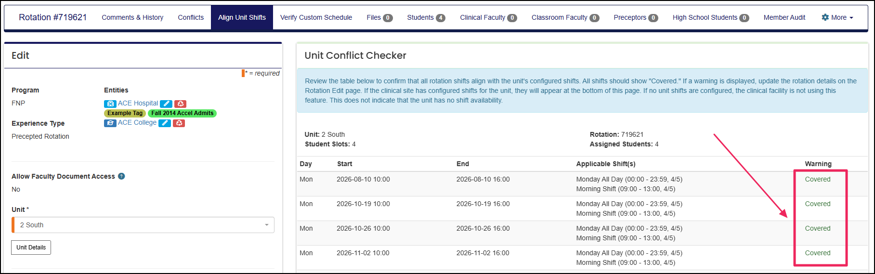Open the Files tab
Viewport: 875px width, 274px height.
[x=379, y=17]
